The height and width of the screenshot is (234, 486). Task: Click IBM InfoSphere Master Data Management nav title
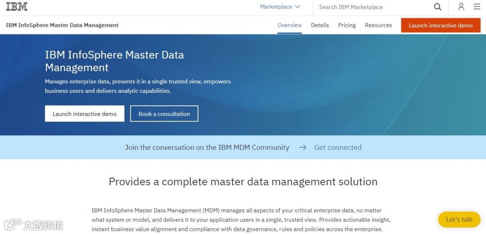62,25
